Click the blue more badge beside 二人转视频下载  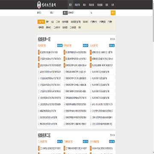point(60,142)
